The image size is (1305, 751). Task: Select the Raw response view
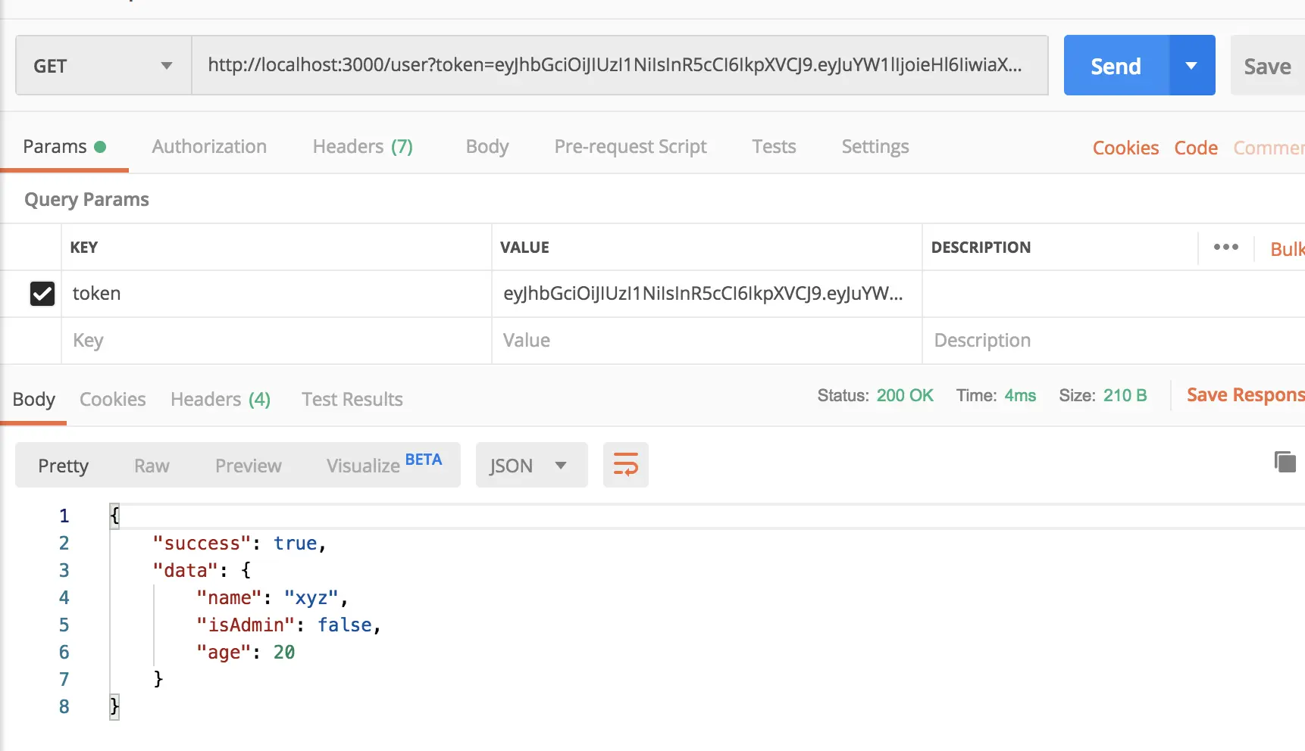[x=152, y=466]
